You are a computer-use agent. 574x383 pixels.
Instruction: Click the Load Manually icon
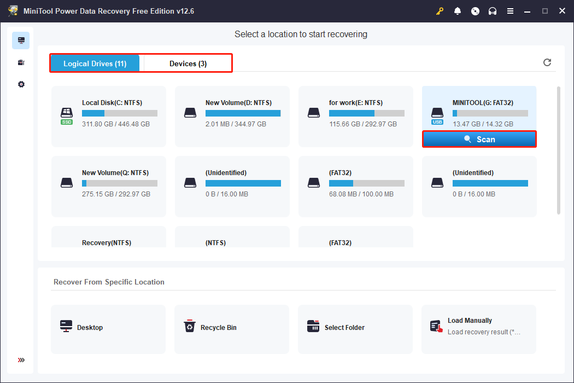pyautogui.click(x=436, y=326)
